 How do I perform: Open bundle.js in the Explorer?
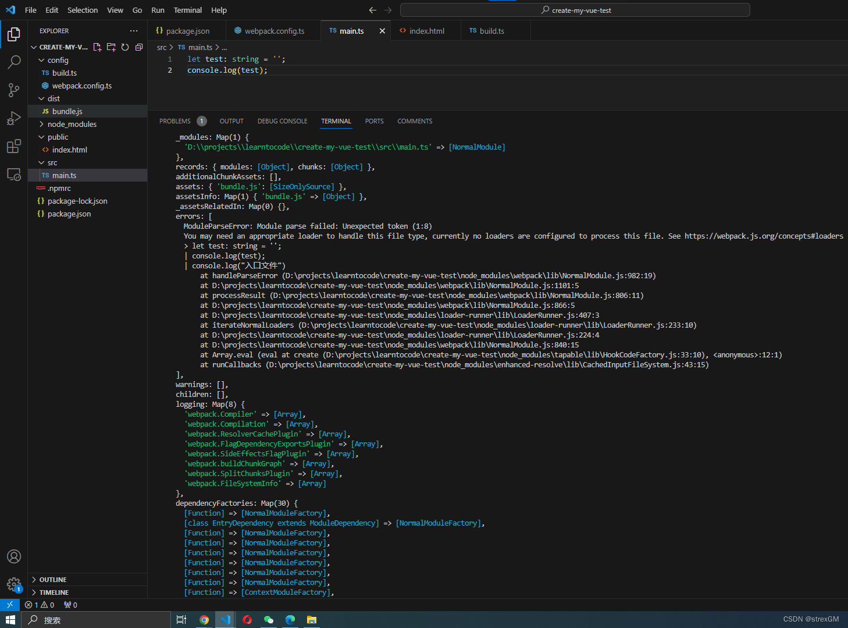coord(87,111)
